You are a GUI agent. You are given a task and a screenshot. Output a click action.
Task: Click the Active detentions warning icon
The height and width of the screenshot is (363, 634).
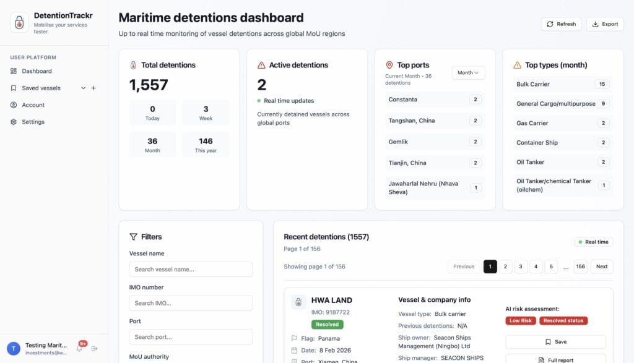click(261, 65)
